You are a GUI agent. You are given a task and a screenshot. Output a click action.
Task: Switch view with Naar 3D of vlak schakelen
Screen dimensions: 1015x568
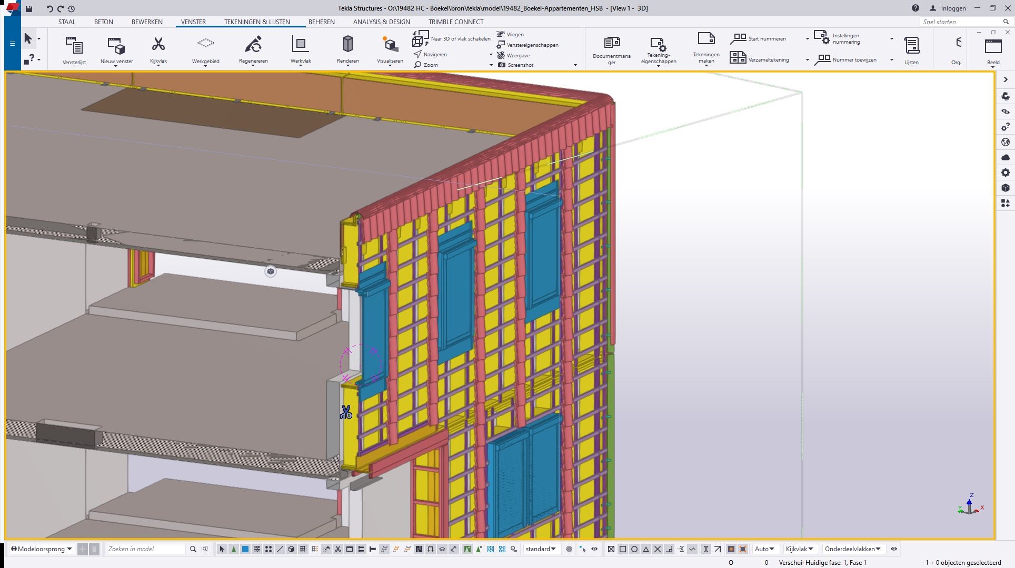(x=452, y=38)
